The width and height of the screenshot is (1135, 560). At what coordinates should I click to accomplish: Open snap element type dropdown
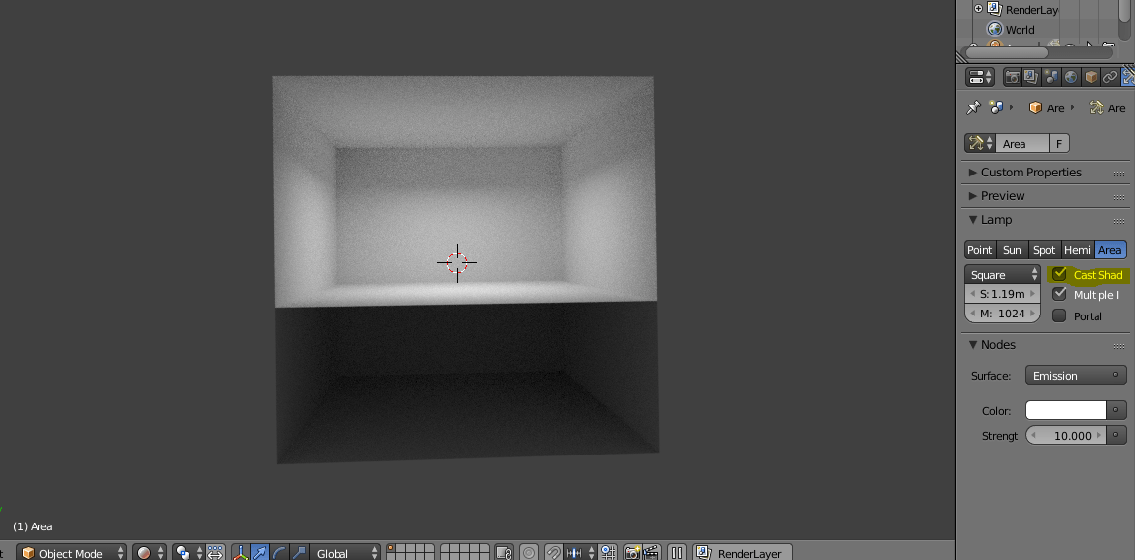(x=581, y=553)
